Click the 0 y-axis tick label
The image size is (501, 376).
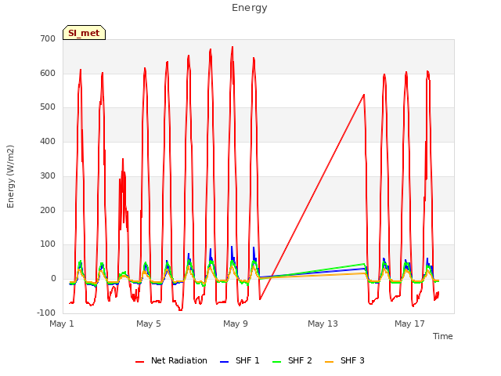(x=53, y=279)
